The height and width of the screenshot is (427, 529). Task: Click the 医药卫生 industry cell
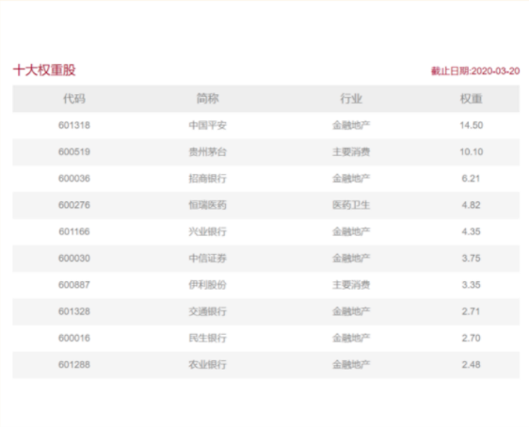[x=351, y=205]
